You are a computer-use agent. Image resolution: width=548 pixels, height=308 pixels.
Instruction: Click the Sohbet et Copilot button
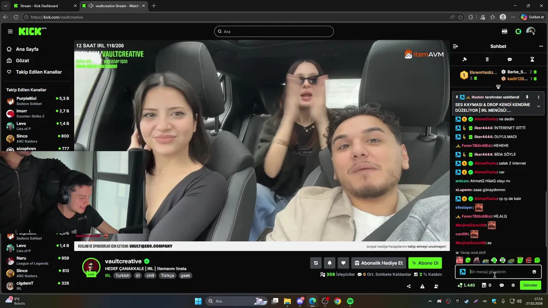532,17
